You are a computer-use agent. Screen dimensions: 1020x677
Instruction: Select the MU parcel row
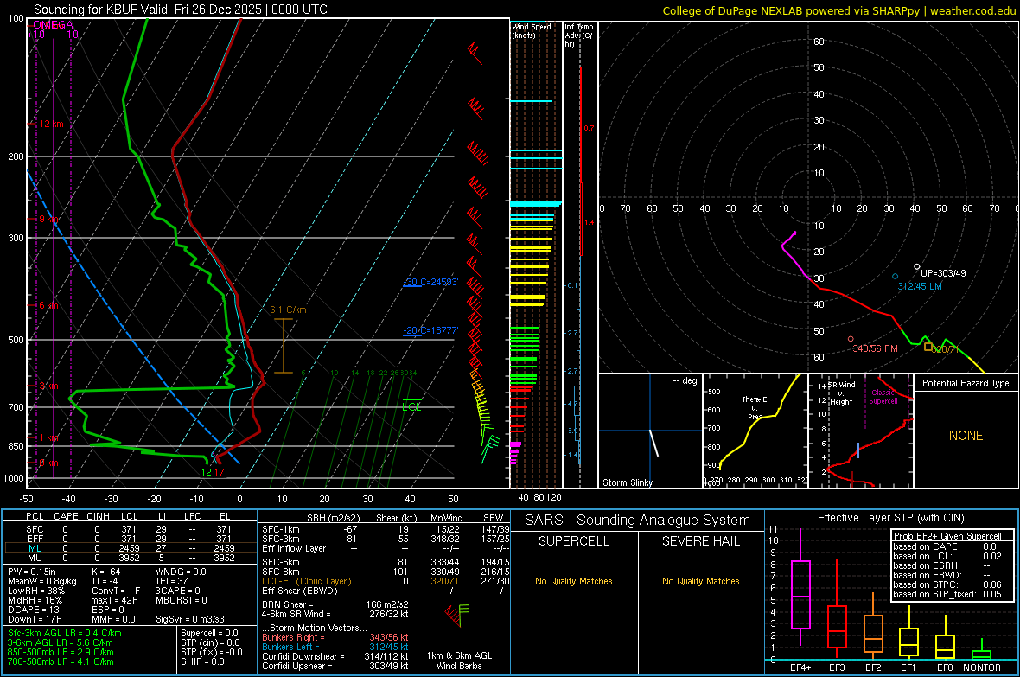(131, 558)
